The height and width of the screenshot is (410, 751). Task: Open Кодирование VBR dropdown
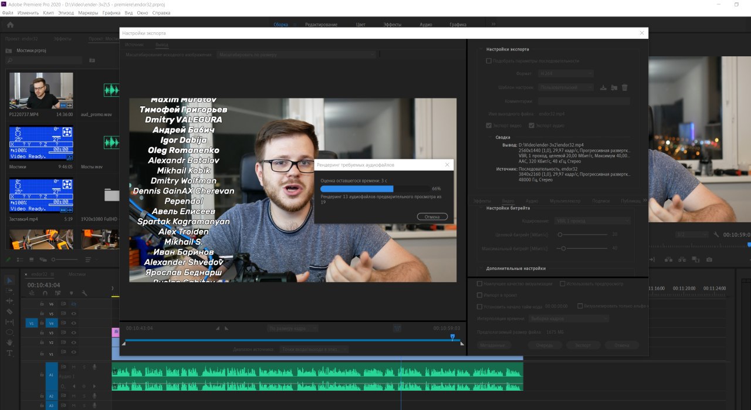click(x=592, y=221)
